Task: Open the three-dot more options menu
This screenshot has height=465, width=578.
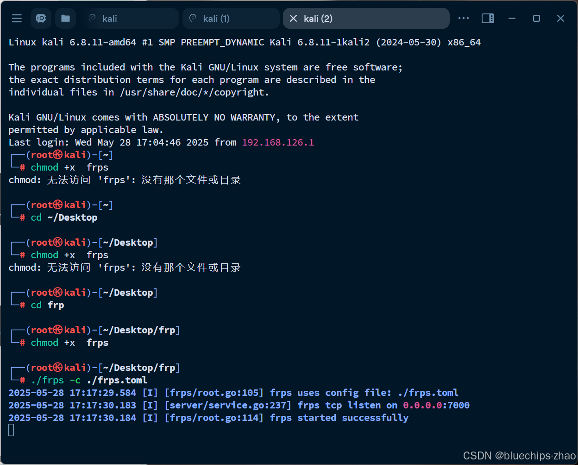Action: pos(463,19)
